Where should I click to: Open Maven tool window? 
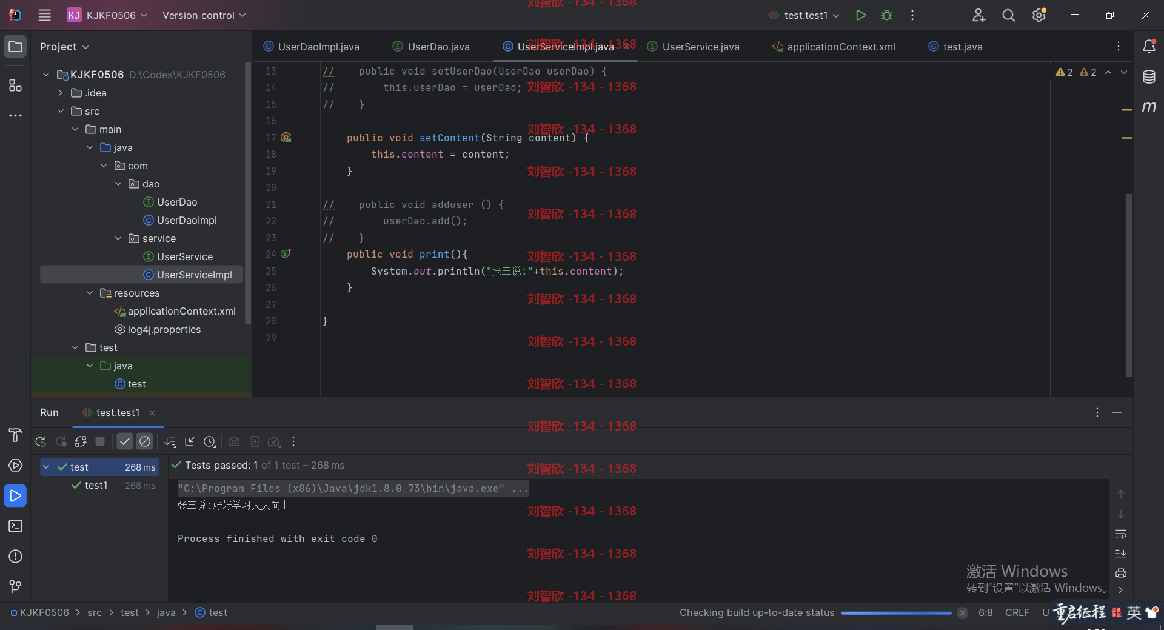coord(1149,107)
